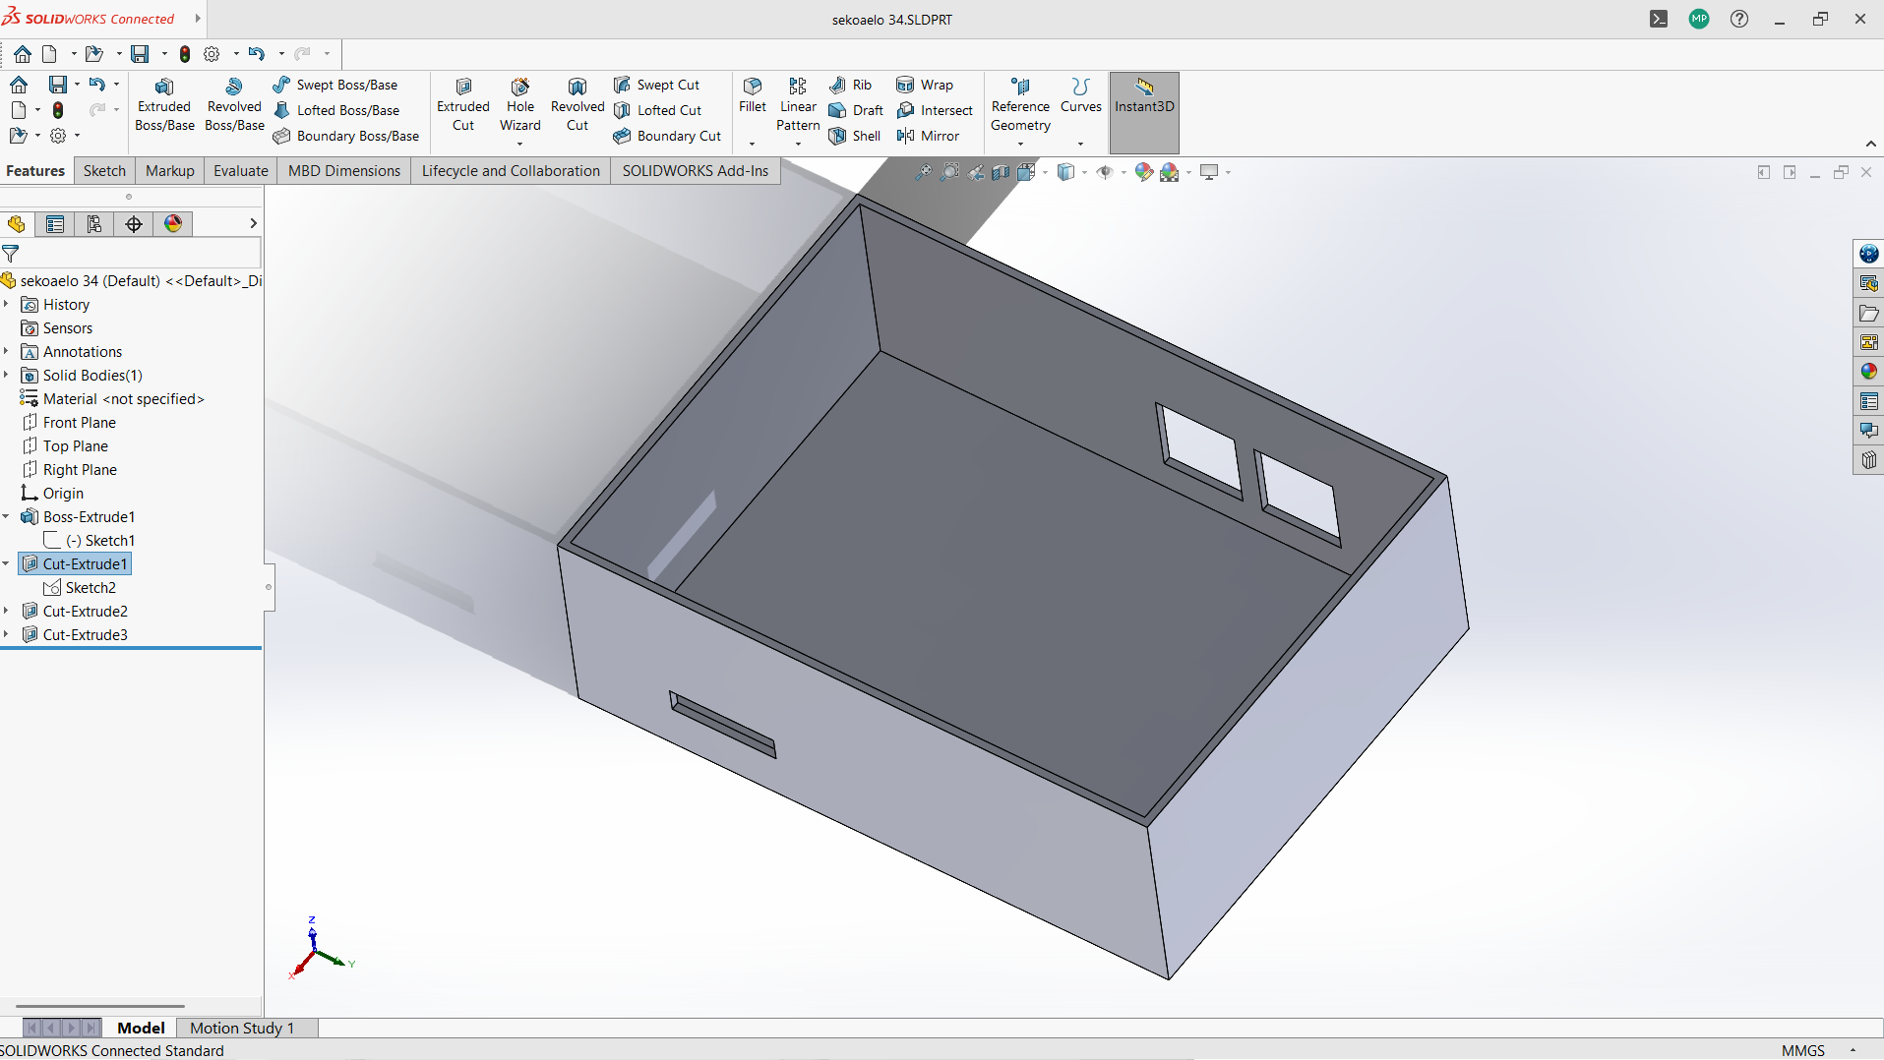The height and width of the screenshot is (1060, 1884).
Task: Apply the Fillet tool
Action: (x=753, y=96)
